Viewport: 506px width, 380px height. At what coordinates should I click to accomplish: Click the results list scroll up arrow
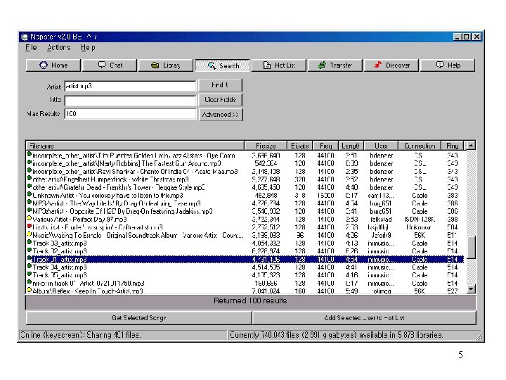[471, 146]
